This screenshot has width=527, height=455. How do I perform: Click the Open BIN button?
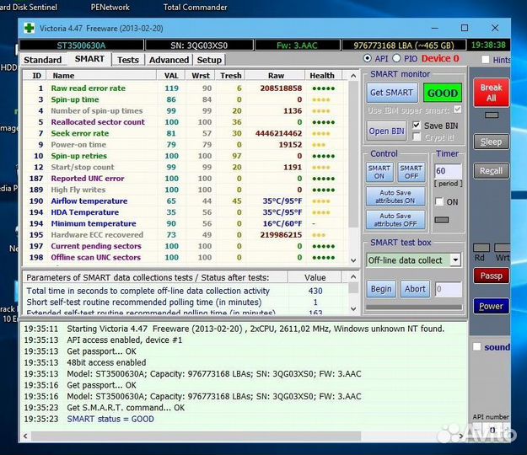[x=386, y=131]
